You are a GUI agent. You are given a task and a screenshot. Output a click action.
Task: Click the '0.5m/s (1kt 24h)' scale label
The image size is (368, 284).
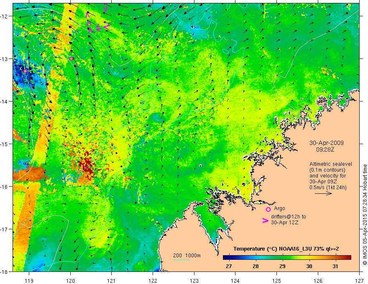[x=328, y=188]
